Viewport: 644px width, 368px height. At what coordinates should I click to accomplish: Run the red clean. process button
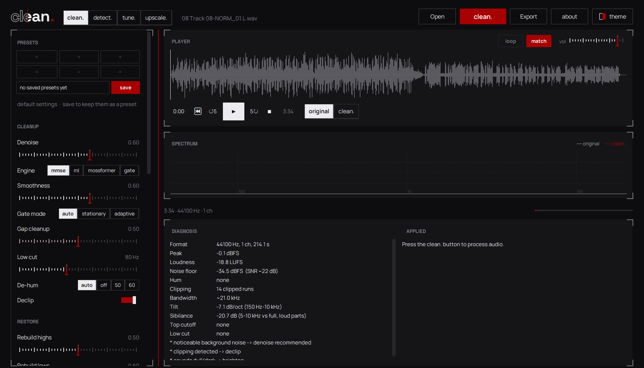point(483,16)
